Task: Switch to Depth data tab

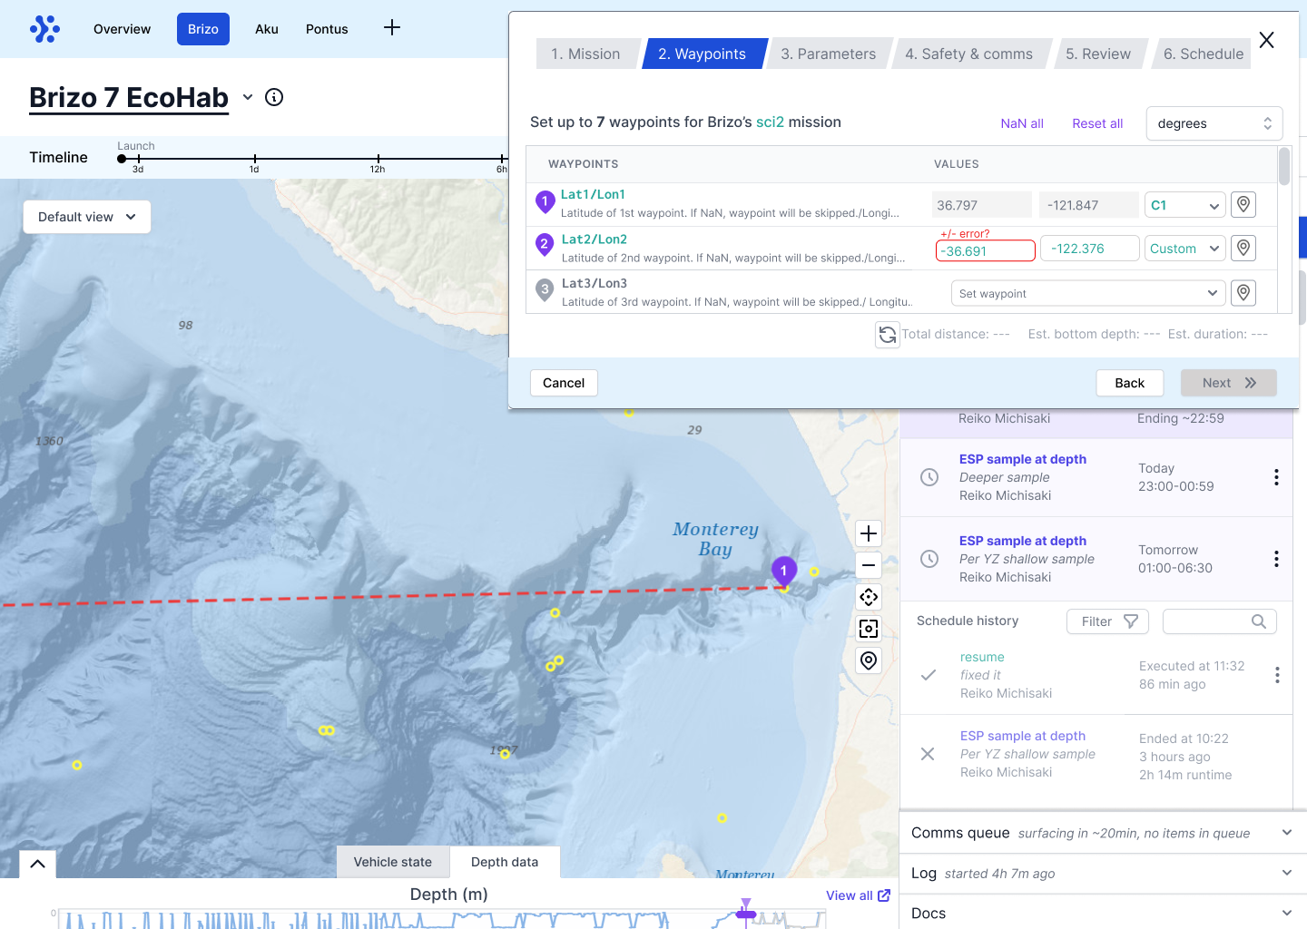Action: click(x=505, y=862)
